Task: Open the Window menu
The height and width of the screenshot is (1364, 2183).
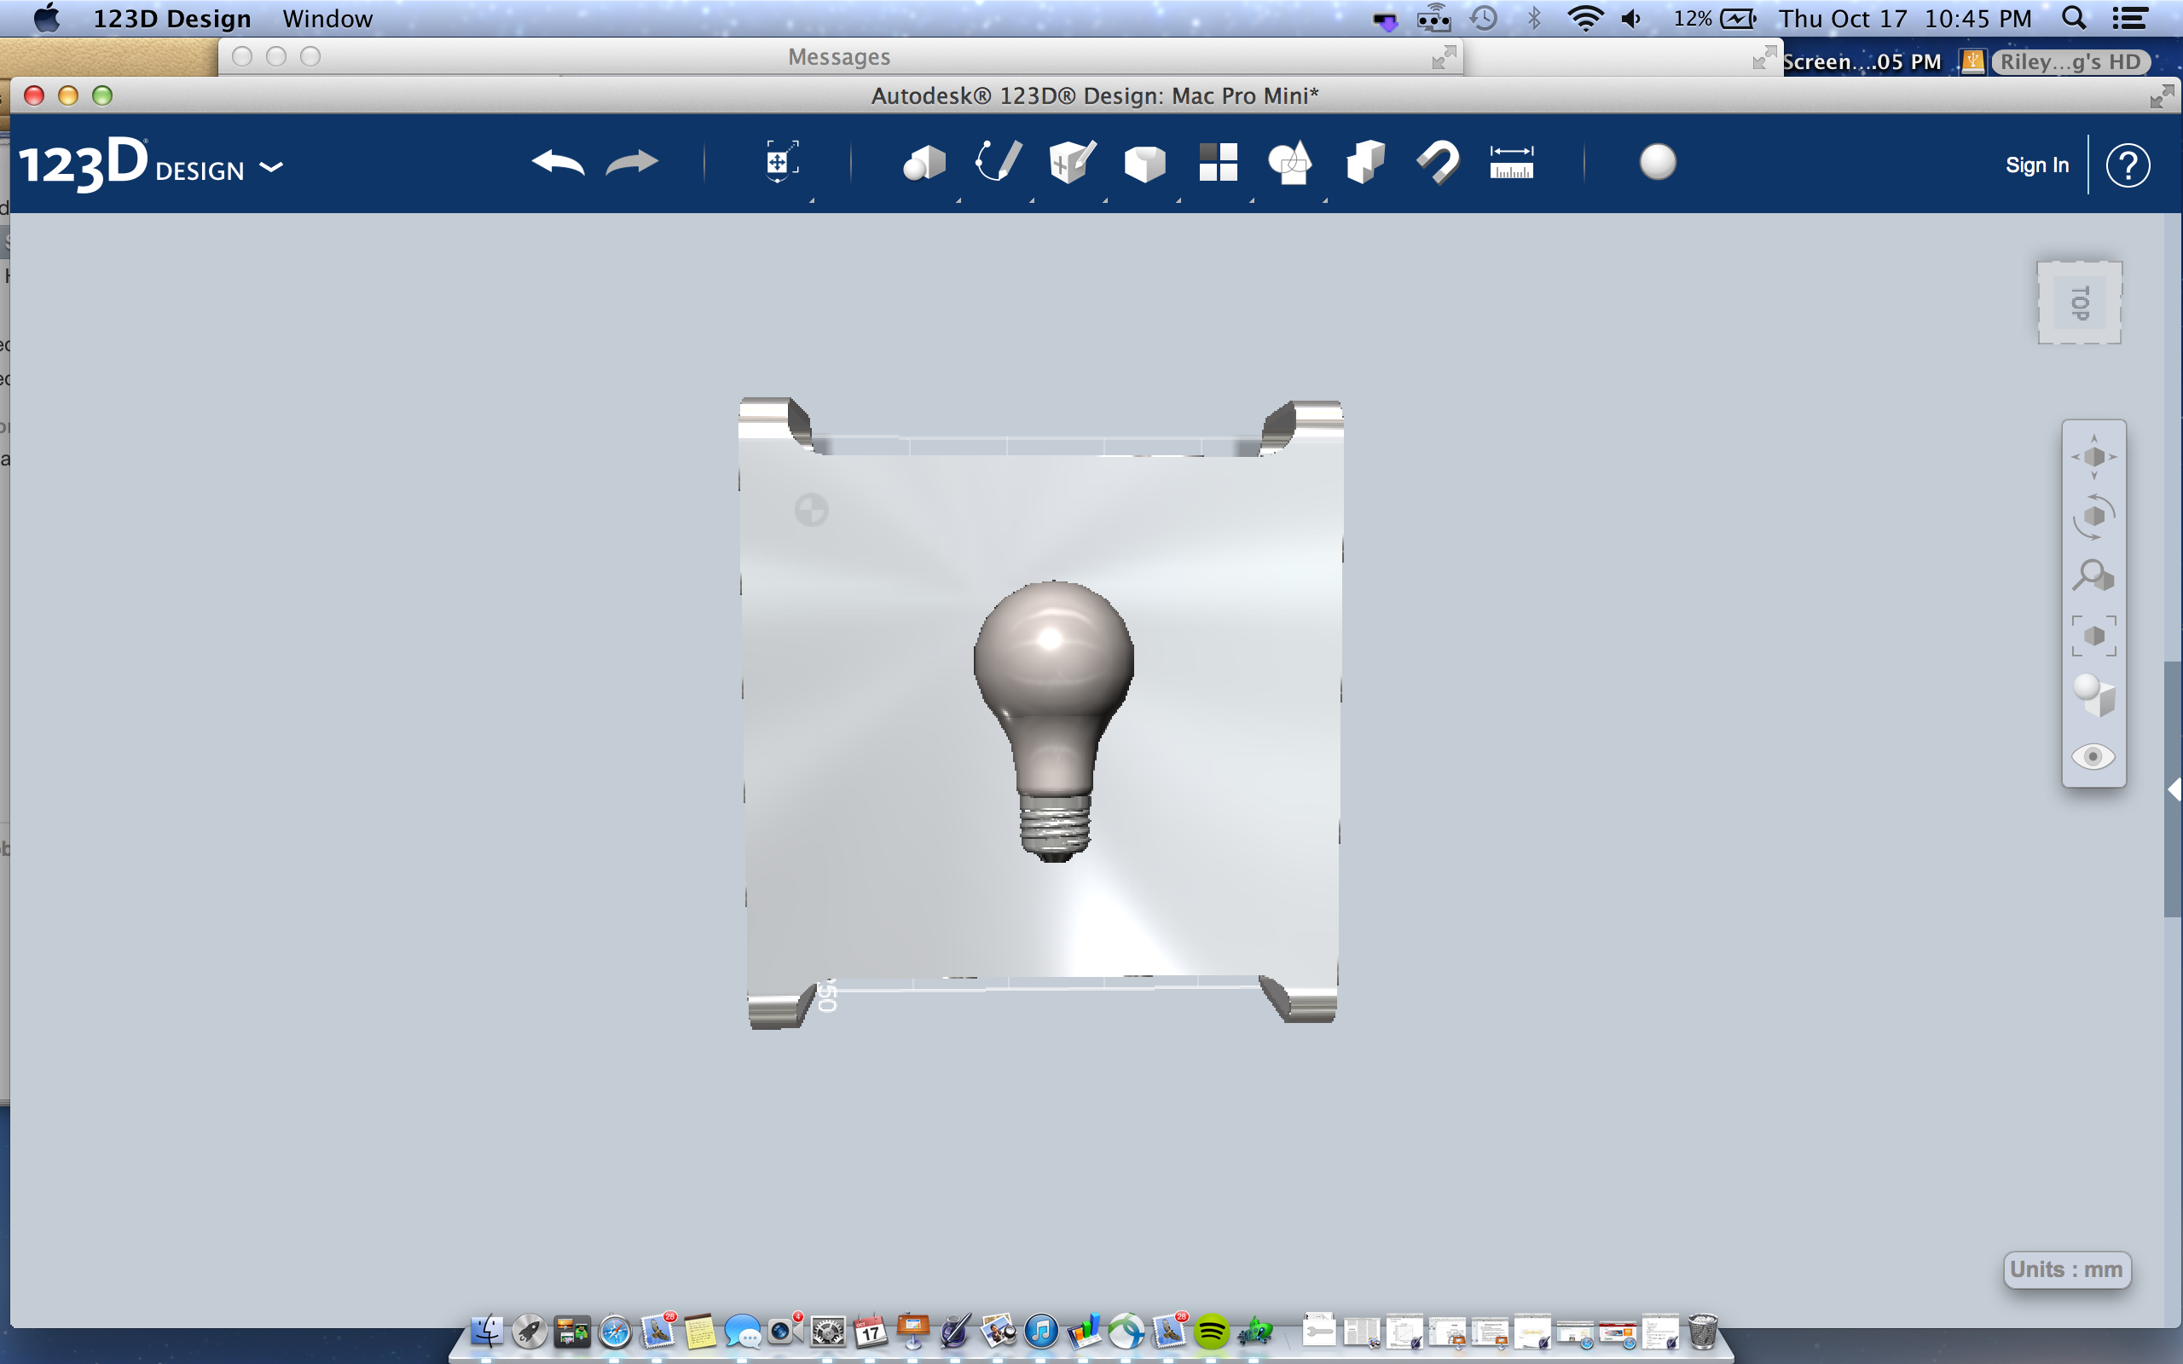Action: click(x=327, y=18)
